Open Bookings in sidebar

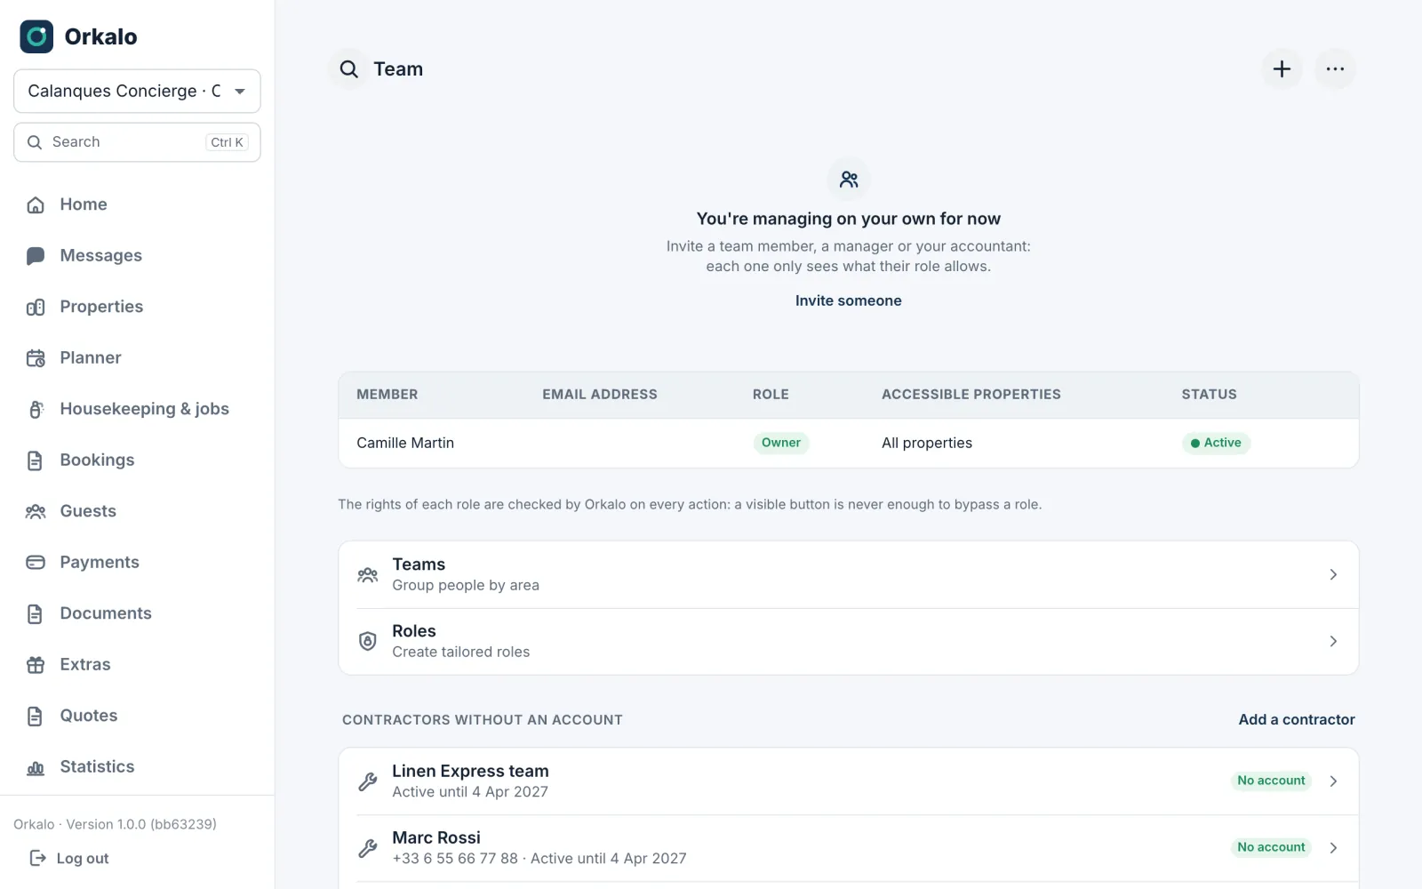(137, 461)
